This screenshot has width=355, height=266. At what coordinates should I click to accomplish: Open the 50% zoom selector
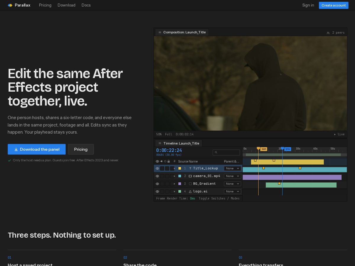pyautogui.click(x=159, y=134)
